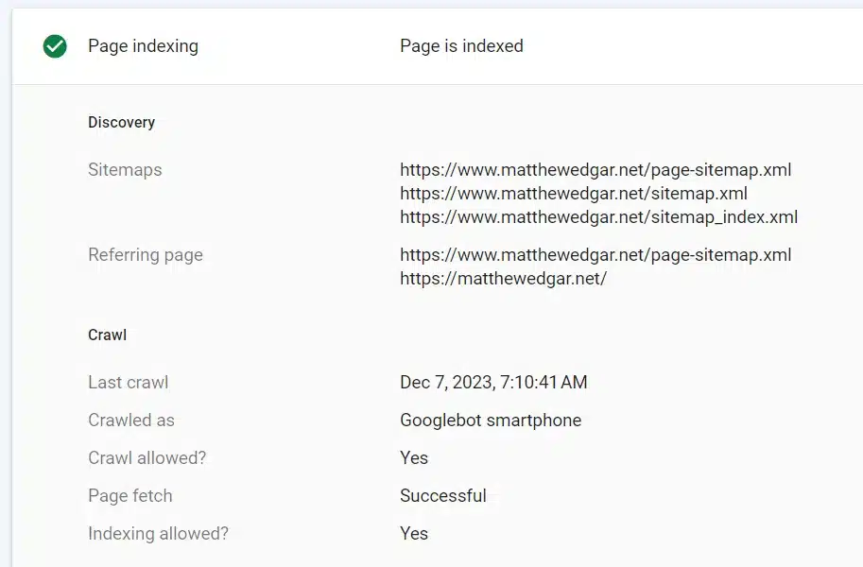Select the first page-sitemap.xml URL under Sitemaps
The image size is (863, 567).
pos(595,169)
